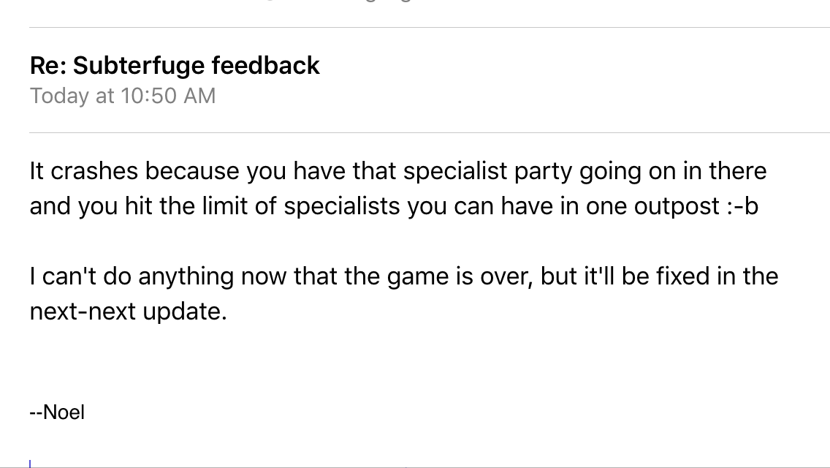Viewport: 830px width, 468px height.
Task: Click the word 'Subterfuge' in the subject
Action: [x=139, y=67]
